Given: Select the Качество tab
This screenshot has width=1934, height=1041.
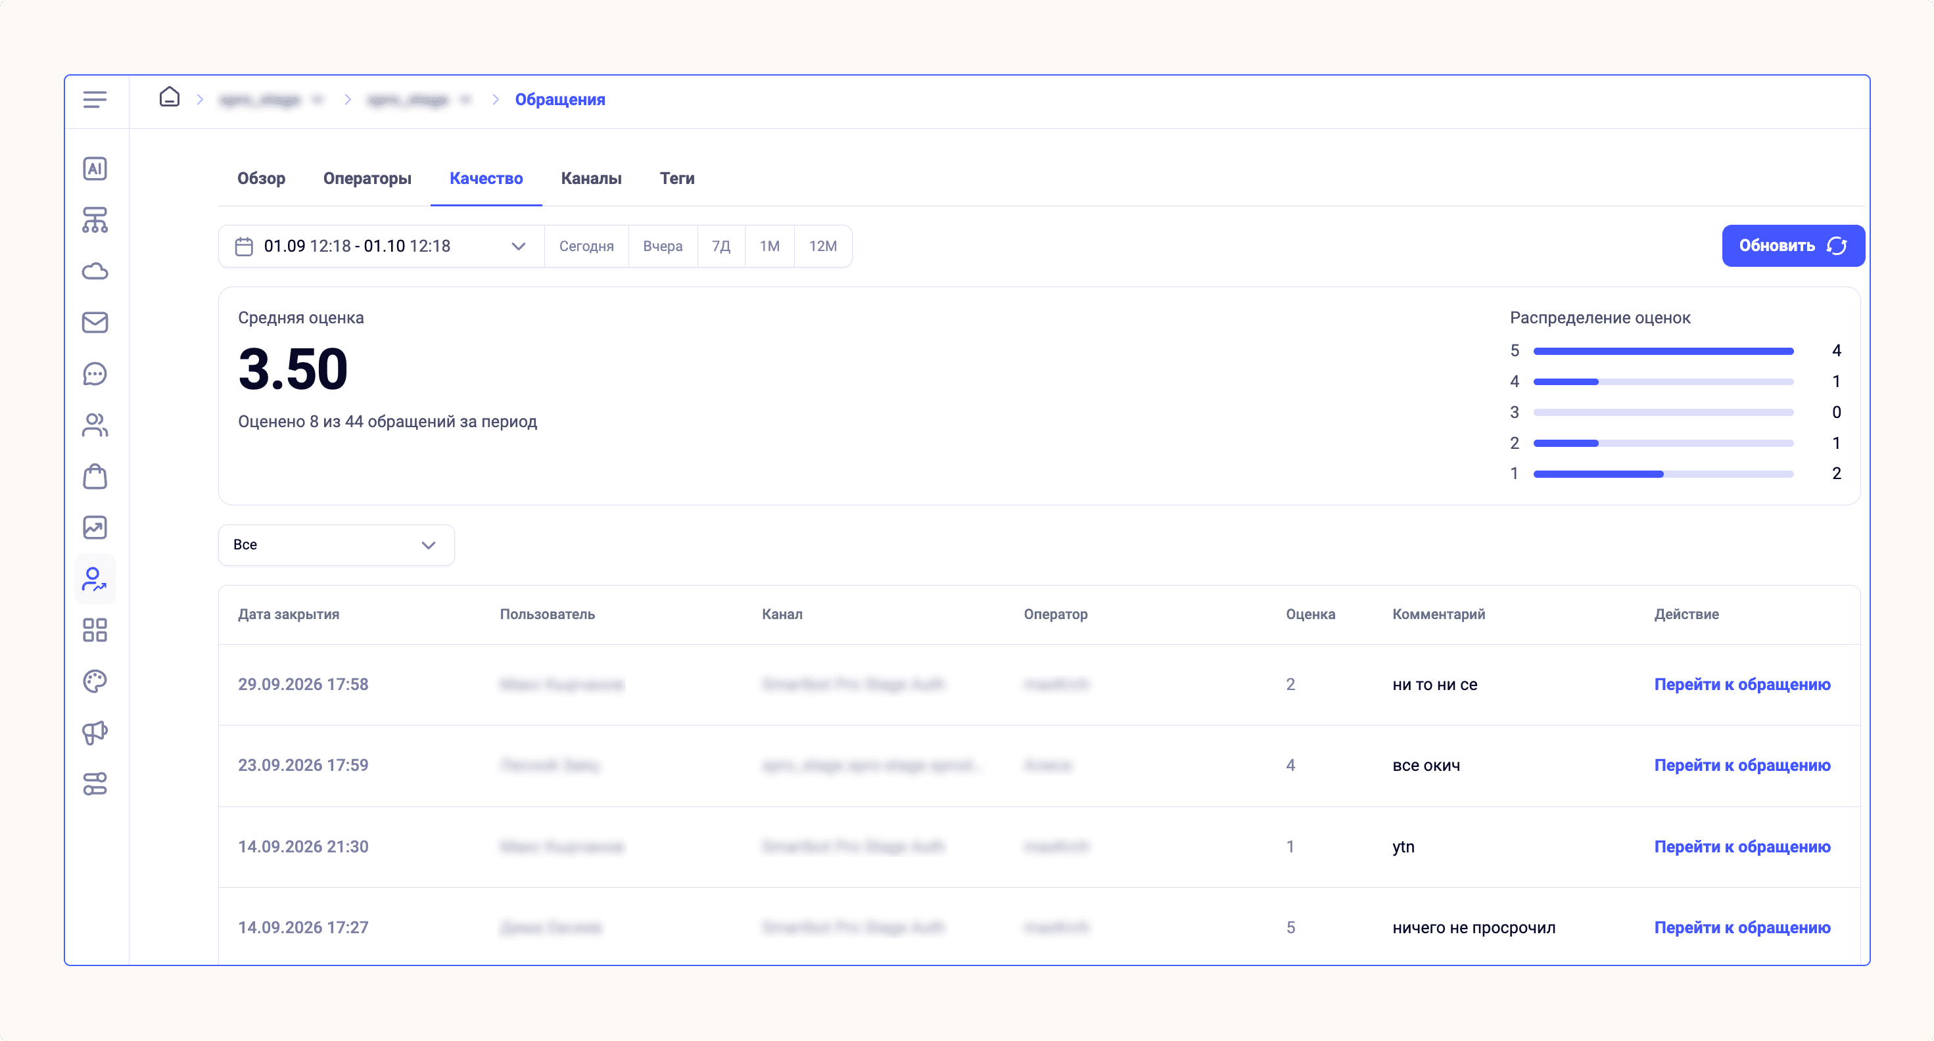Looking at the screenshot, I should pyautogui.click(x=486, y=179).
